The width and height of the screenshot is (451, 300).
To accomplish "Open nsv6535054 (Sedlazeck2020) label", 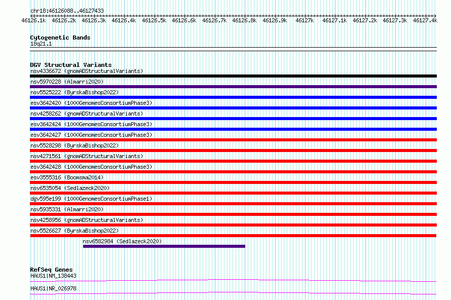I will click(x=70, y=188).
